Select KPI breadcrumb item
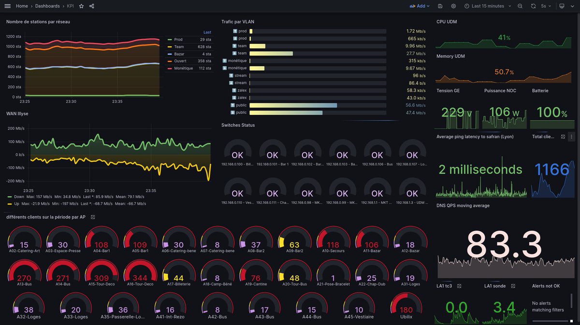The width and height of the screenshot is (580, 325). (x=71, y=6)
